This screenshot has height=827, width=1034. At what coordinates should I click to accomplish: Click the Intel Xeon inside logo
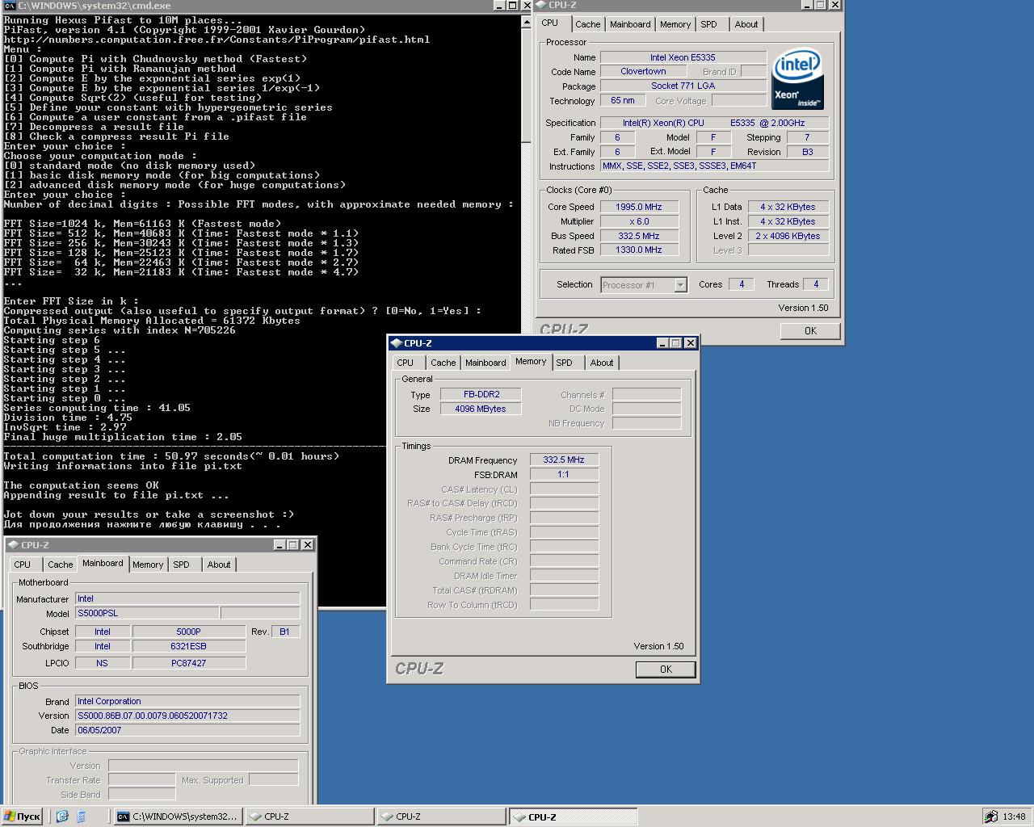(797, 79)
